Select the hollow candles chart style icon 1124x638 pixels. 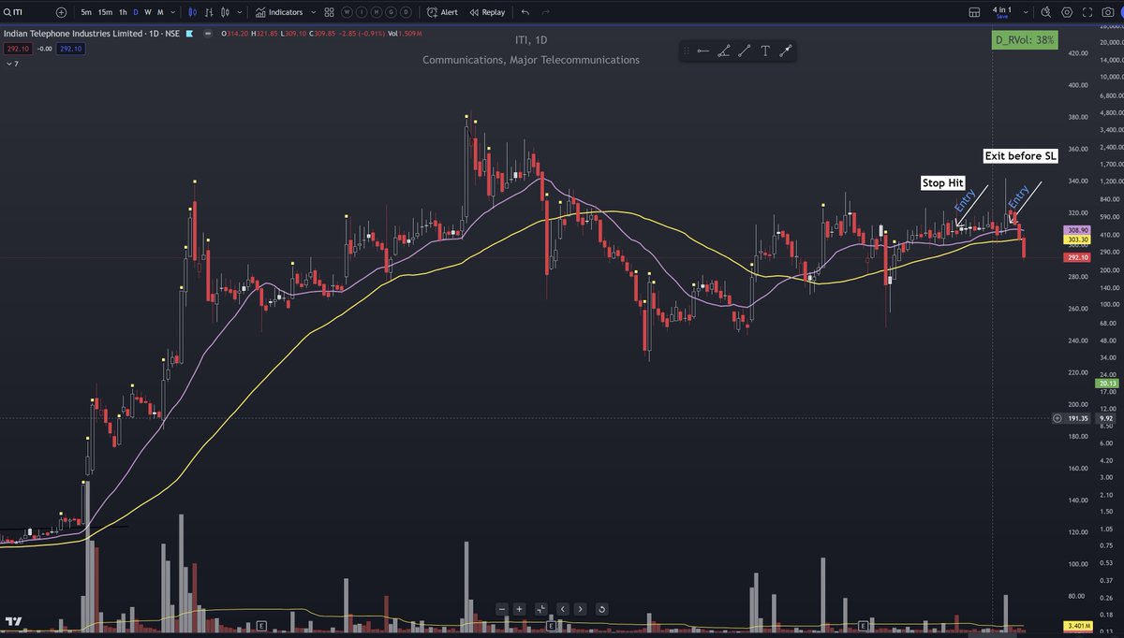click(x=223, y=12)
